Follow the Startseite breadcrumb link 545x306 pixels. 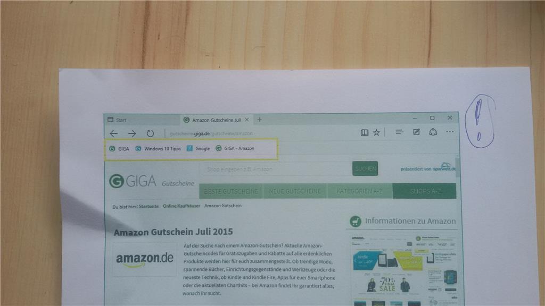pos(148,207)
